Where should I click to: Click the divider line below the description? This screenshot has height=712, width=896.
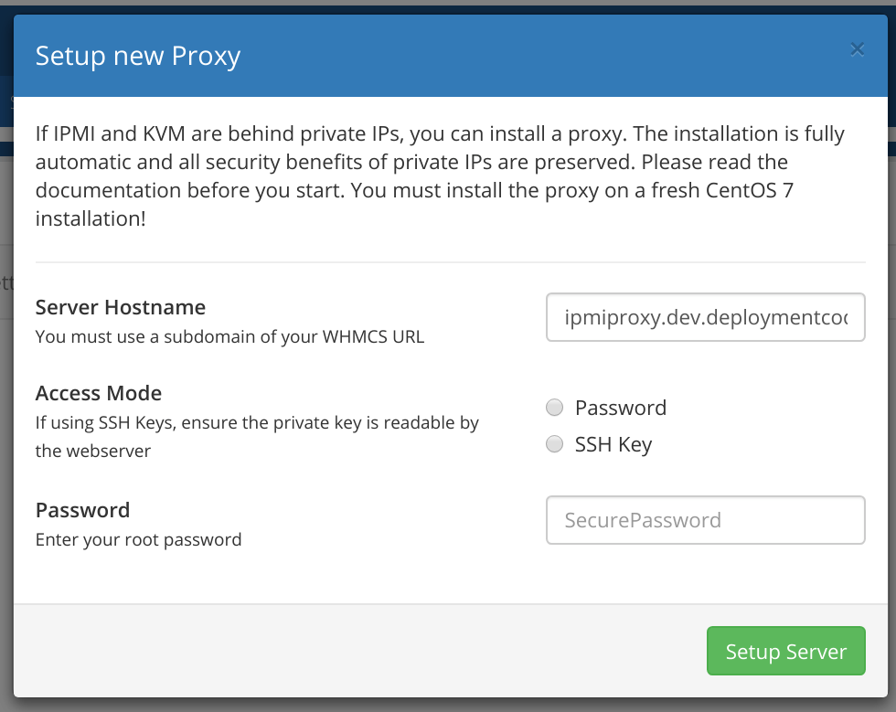pyautogui.click(x=450, y=262)
